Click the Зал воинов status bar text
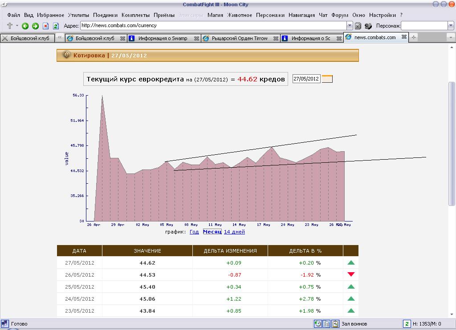 click(354, 324)
